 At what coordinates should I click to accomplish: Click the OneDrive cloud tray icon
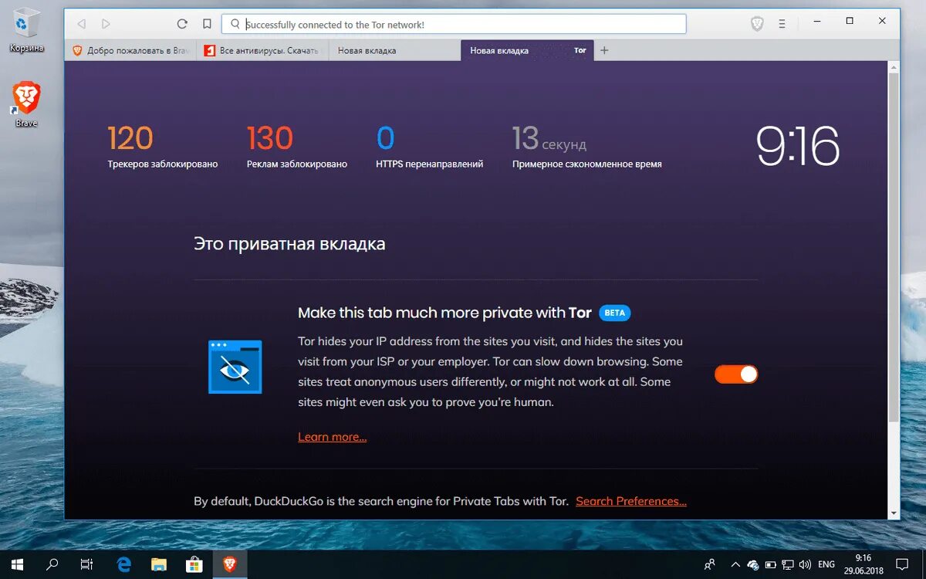[753, 565]
